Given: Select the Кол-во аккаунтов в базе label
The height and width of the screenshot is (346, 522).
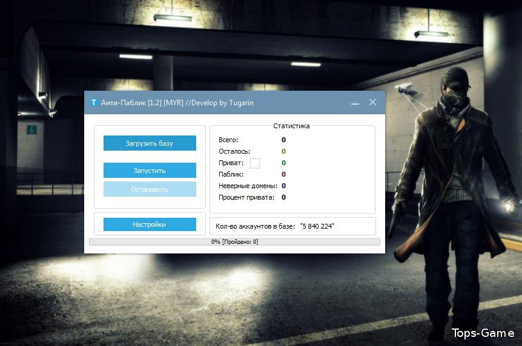Looking at the screenshot, I should pos(256,226).
